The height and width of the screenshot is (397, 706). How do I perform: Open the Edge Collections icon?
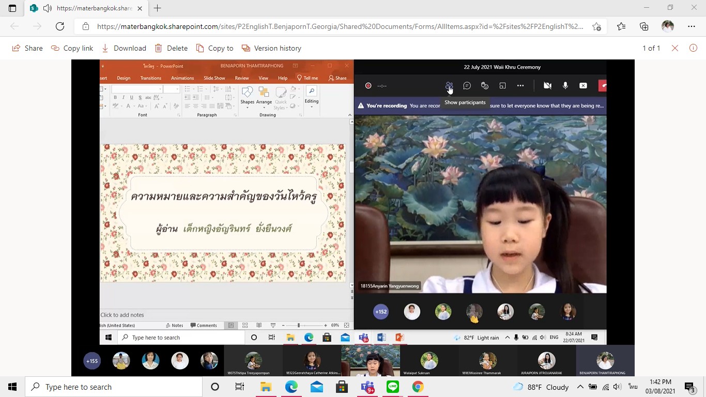(x=644, y=26)
